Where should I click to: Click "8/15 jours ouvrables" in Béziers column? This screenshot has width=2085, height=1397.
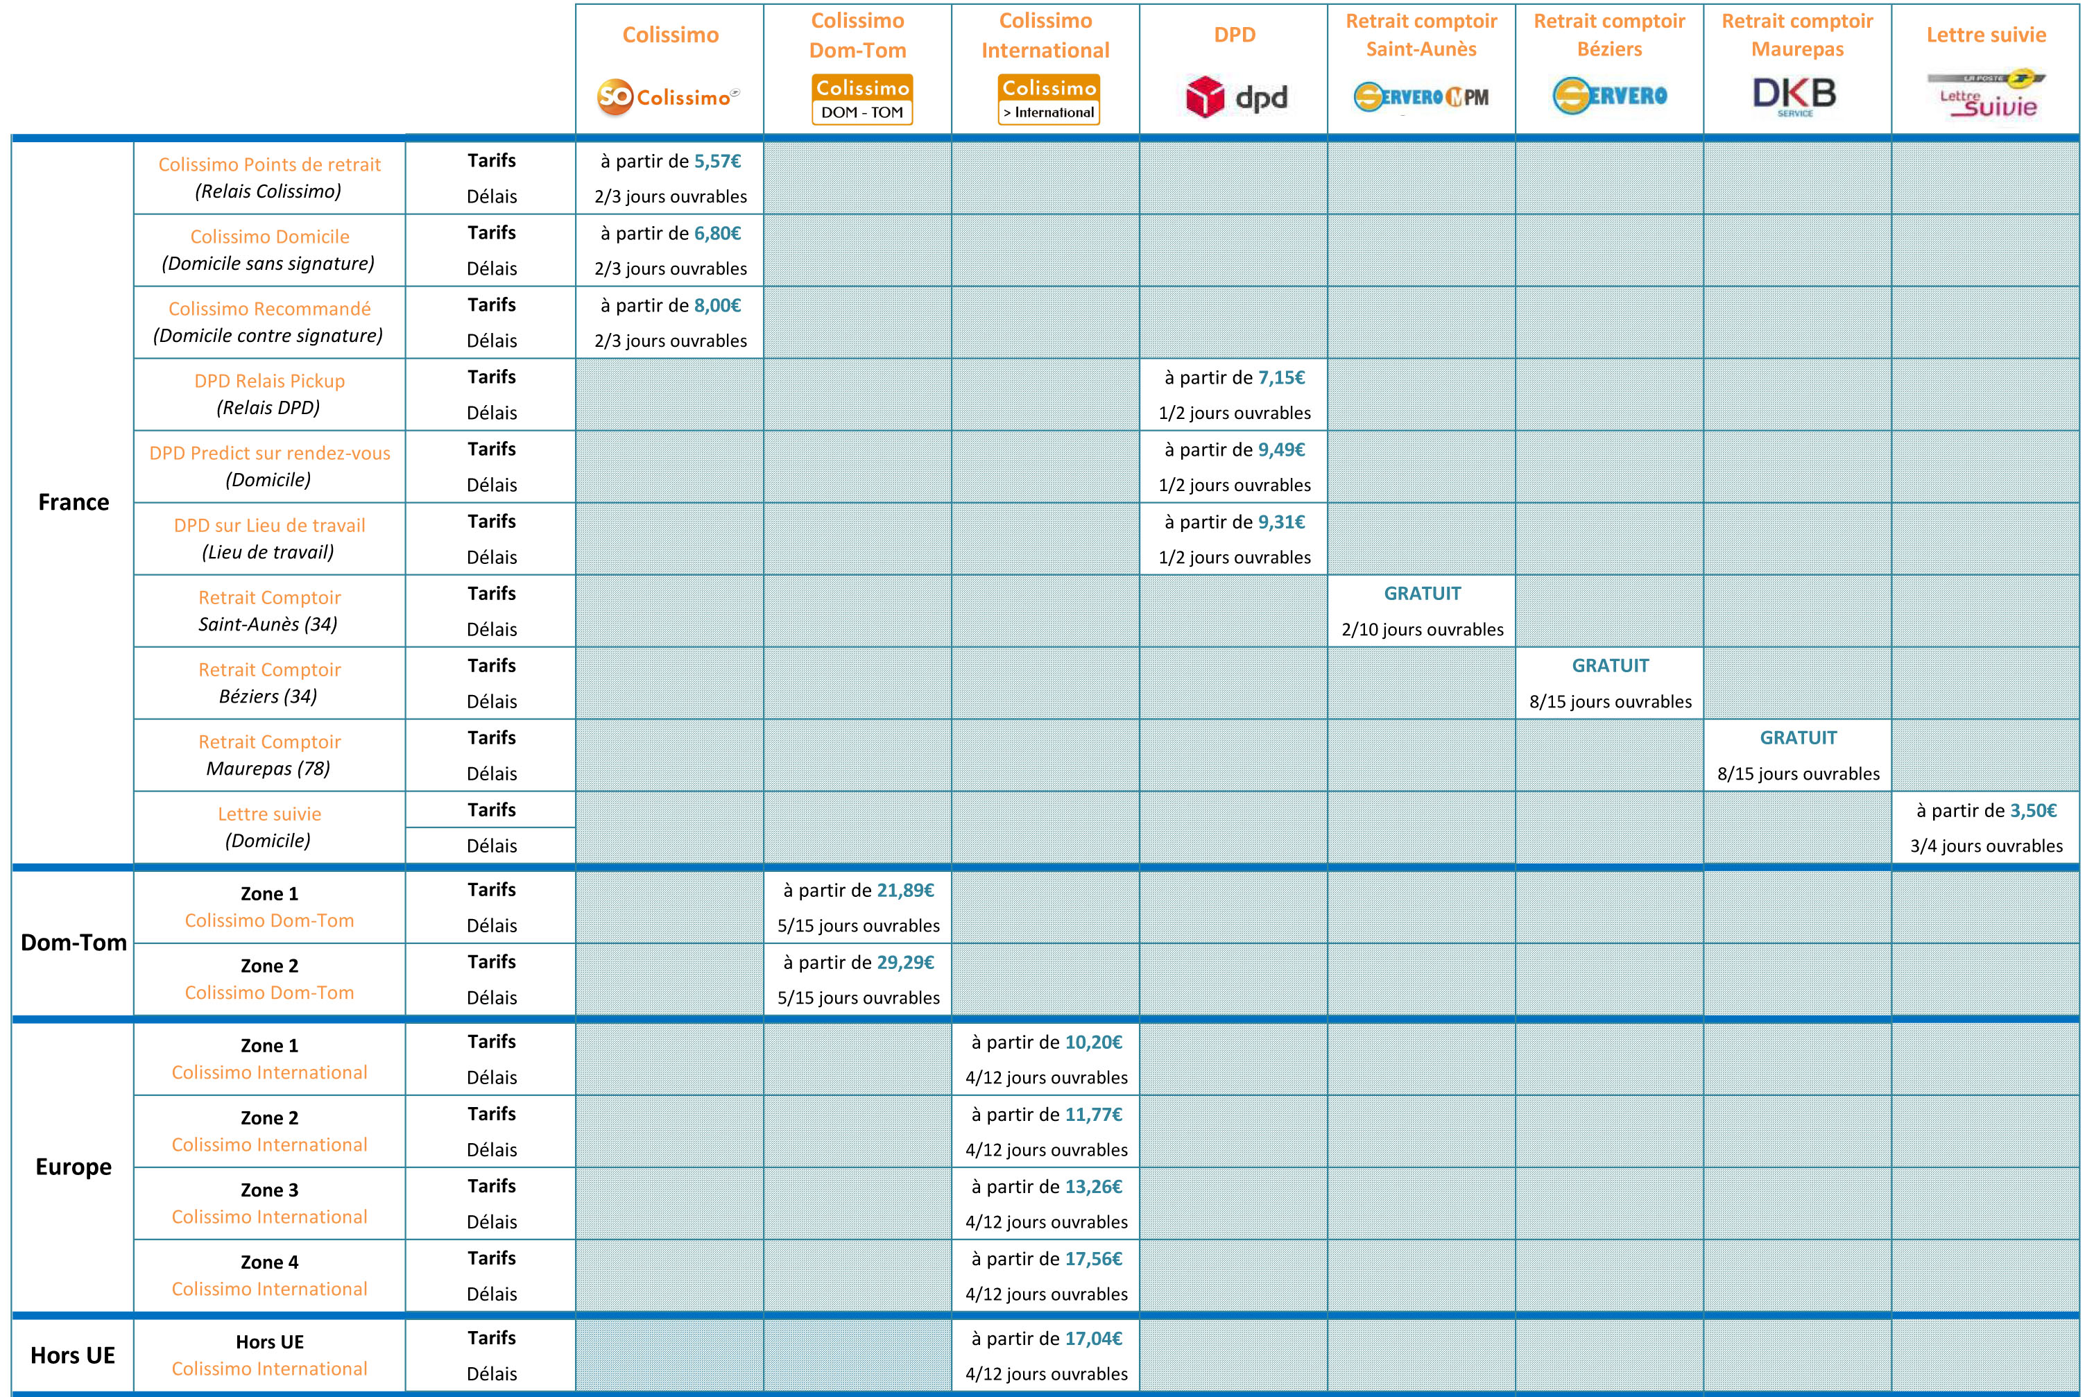click(x=1611, y=702)
